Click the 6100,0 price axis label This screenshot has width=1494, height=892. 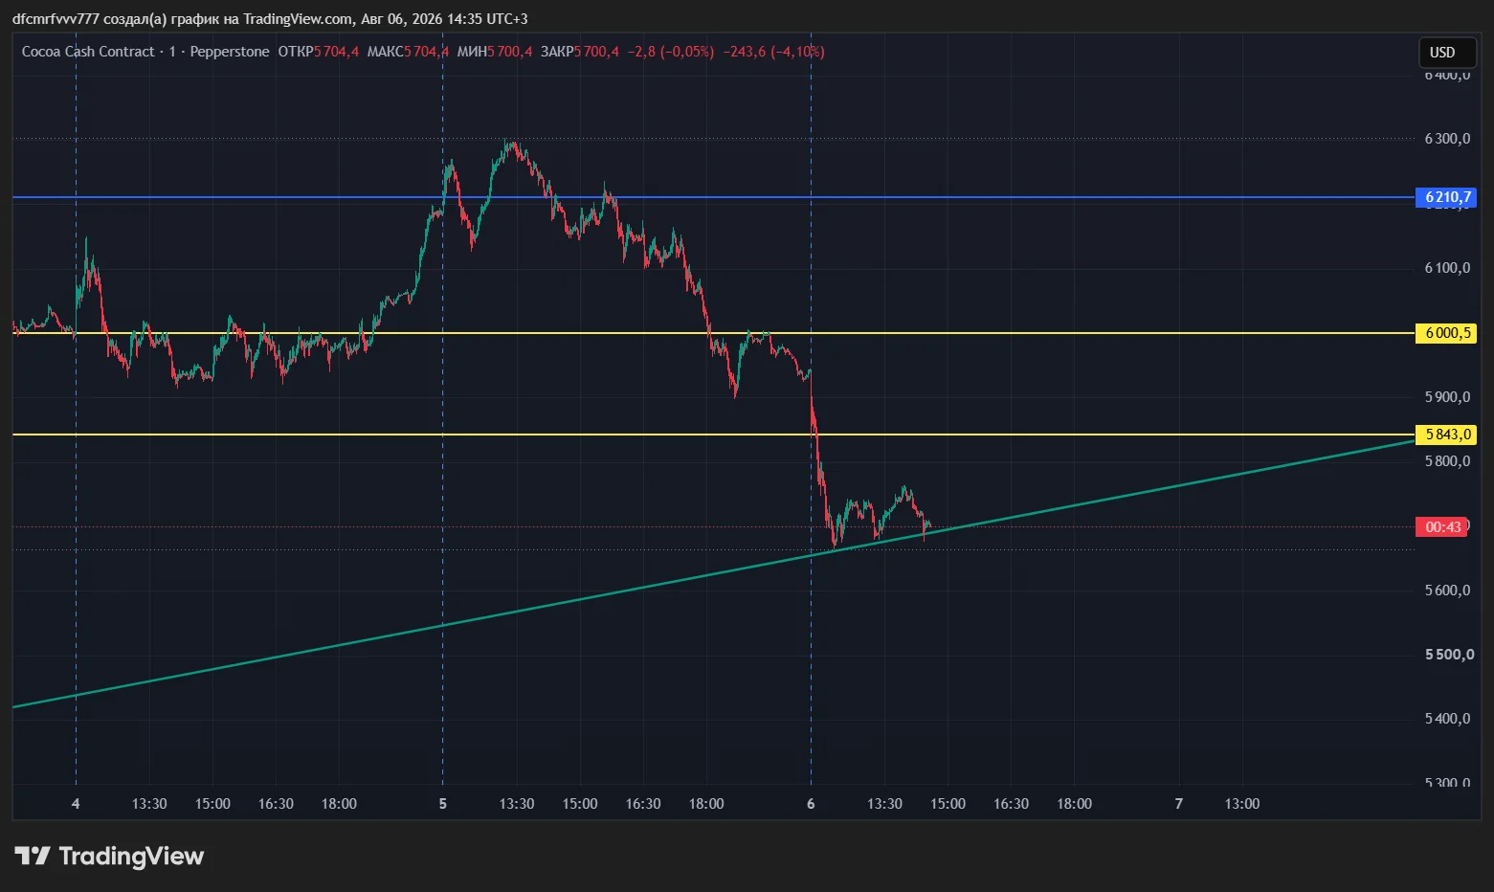tap(1447, 268)
